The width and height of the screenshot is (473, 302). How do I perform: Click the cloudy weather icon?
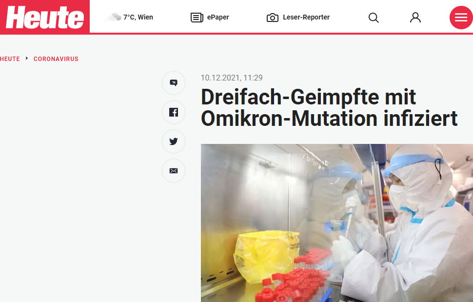(113, 17)
